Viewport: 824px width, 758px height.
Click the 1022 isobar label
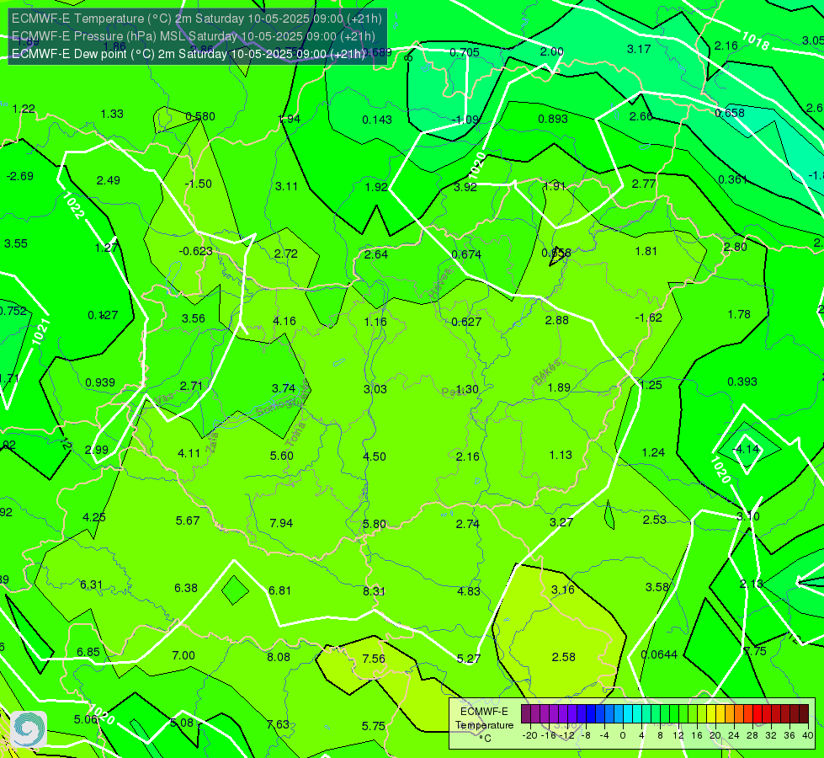[73, 206]
